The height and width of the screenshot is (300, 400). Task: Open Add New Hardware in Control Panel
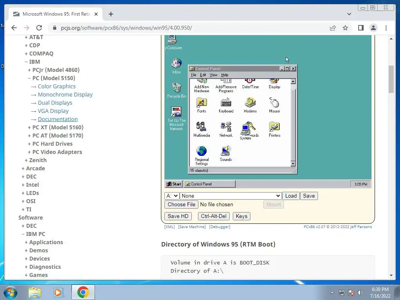pos(202,86)
